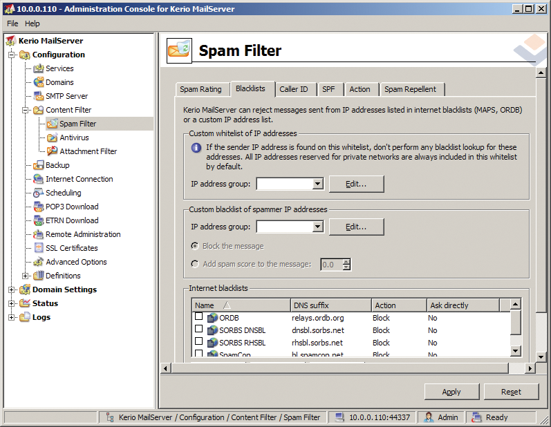Enable the SORBS RHSBL checkbox
The image size is (551, 427).
click(199, 341)
